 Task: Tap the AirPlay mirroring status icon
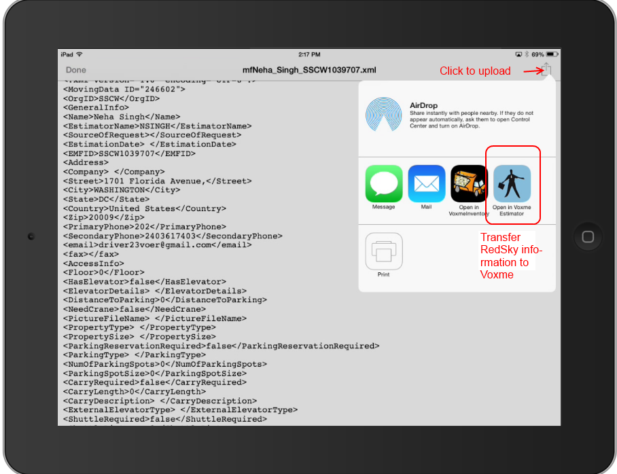[518, 54]
